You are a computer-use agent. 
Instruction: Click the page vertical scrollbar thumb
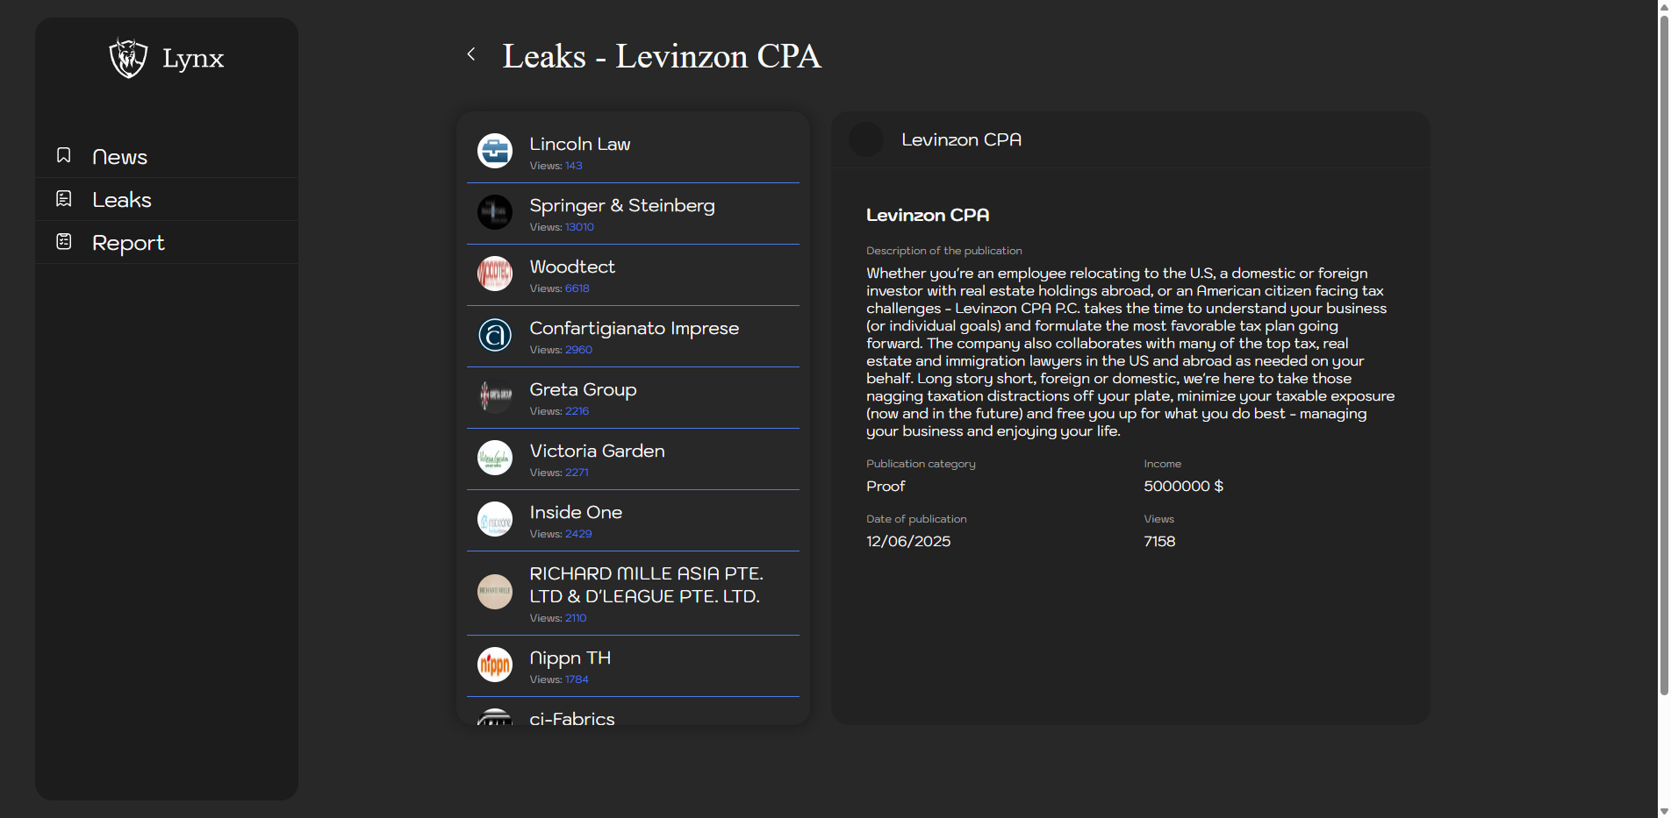[x=1663, y=351]
